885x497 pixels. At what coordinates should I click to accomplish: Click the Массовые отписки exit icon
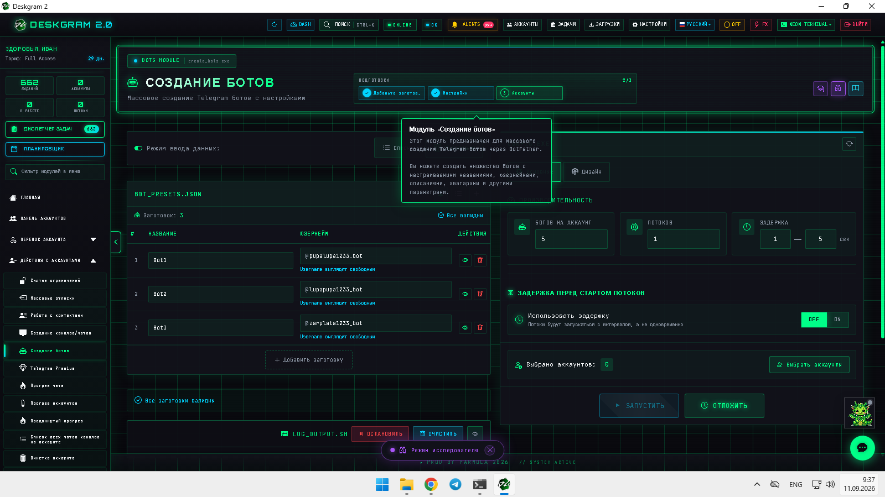click(x=23, y=298)
